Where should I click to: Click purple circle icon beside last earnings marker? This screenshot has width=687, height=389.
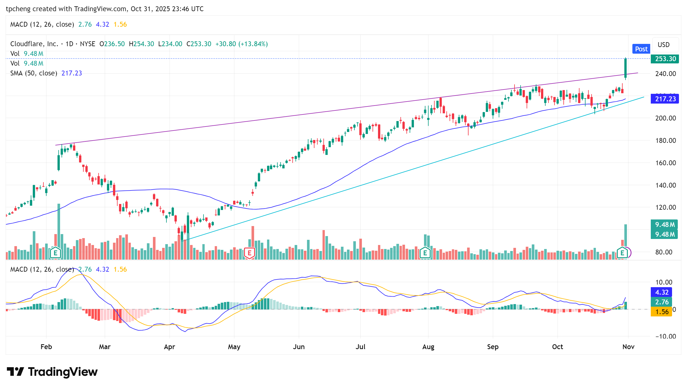[x=629, y=252]
